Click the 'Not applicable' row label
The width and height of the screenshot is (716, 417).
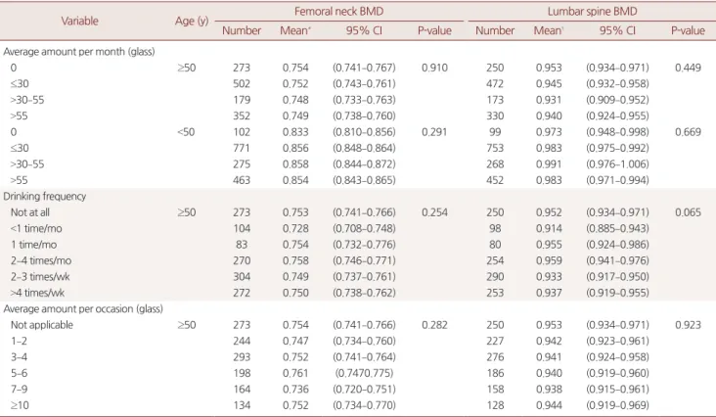(x=42, y=325)
